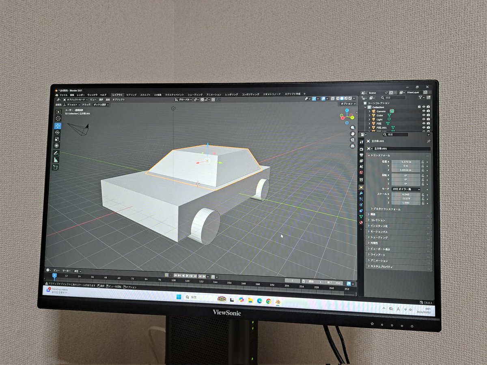
Task: Select the Annotate tool
Action: pyautogui.click(x=56, y=153)
